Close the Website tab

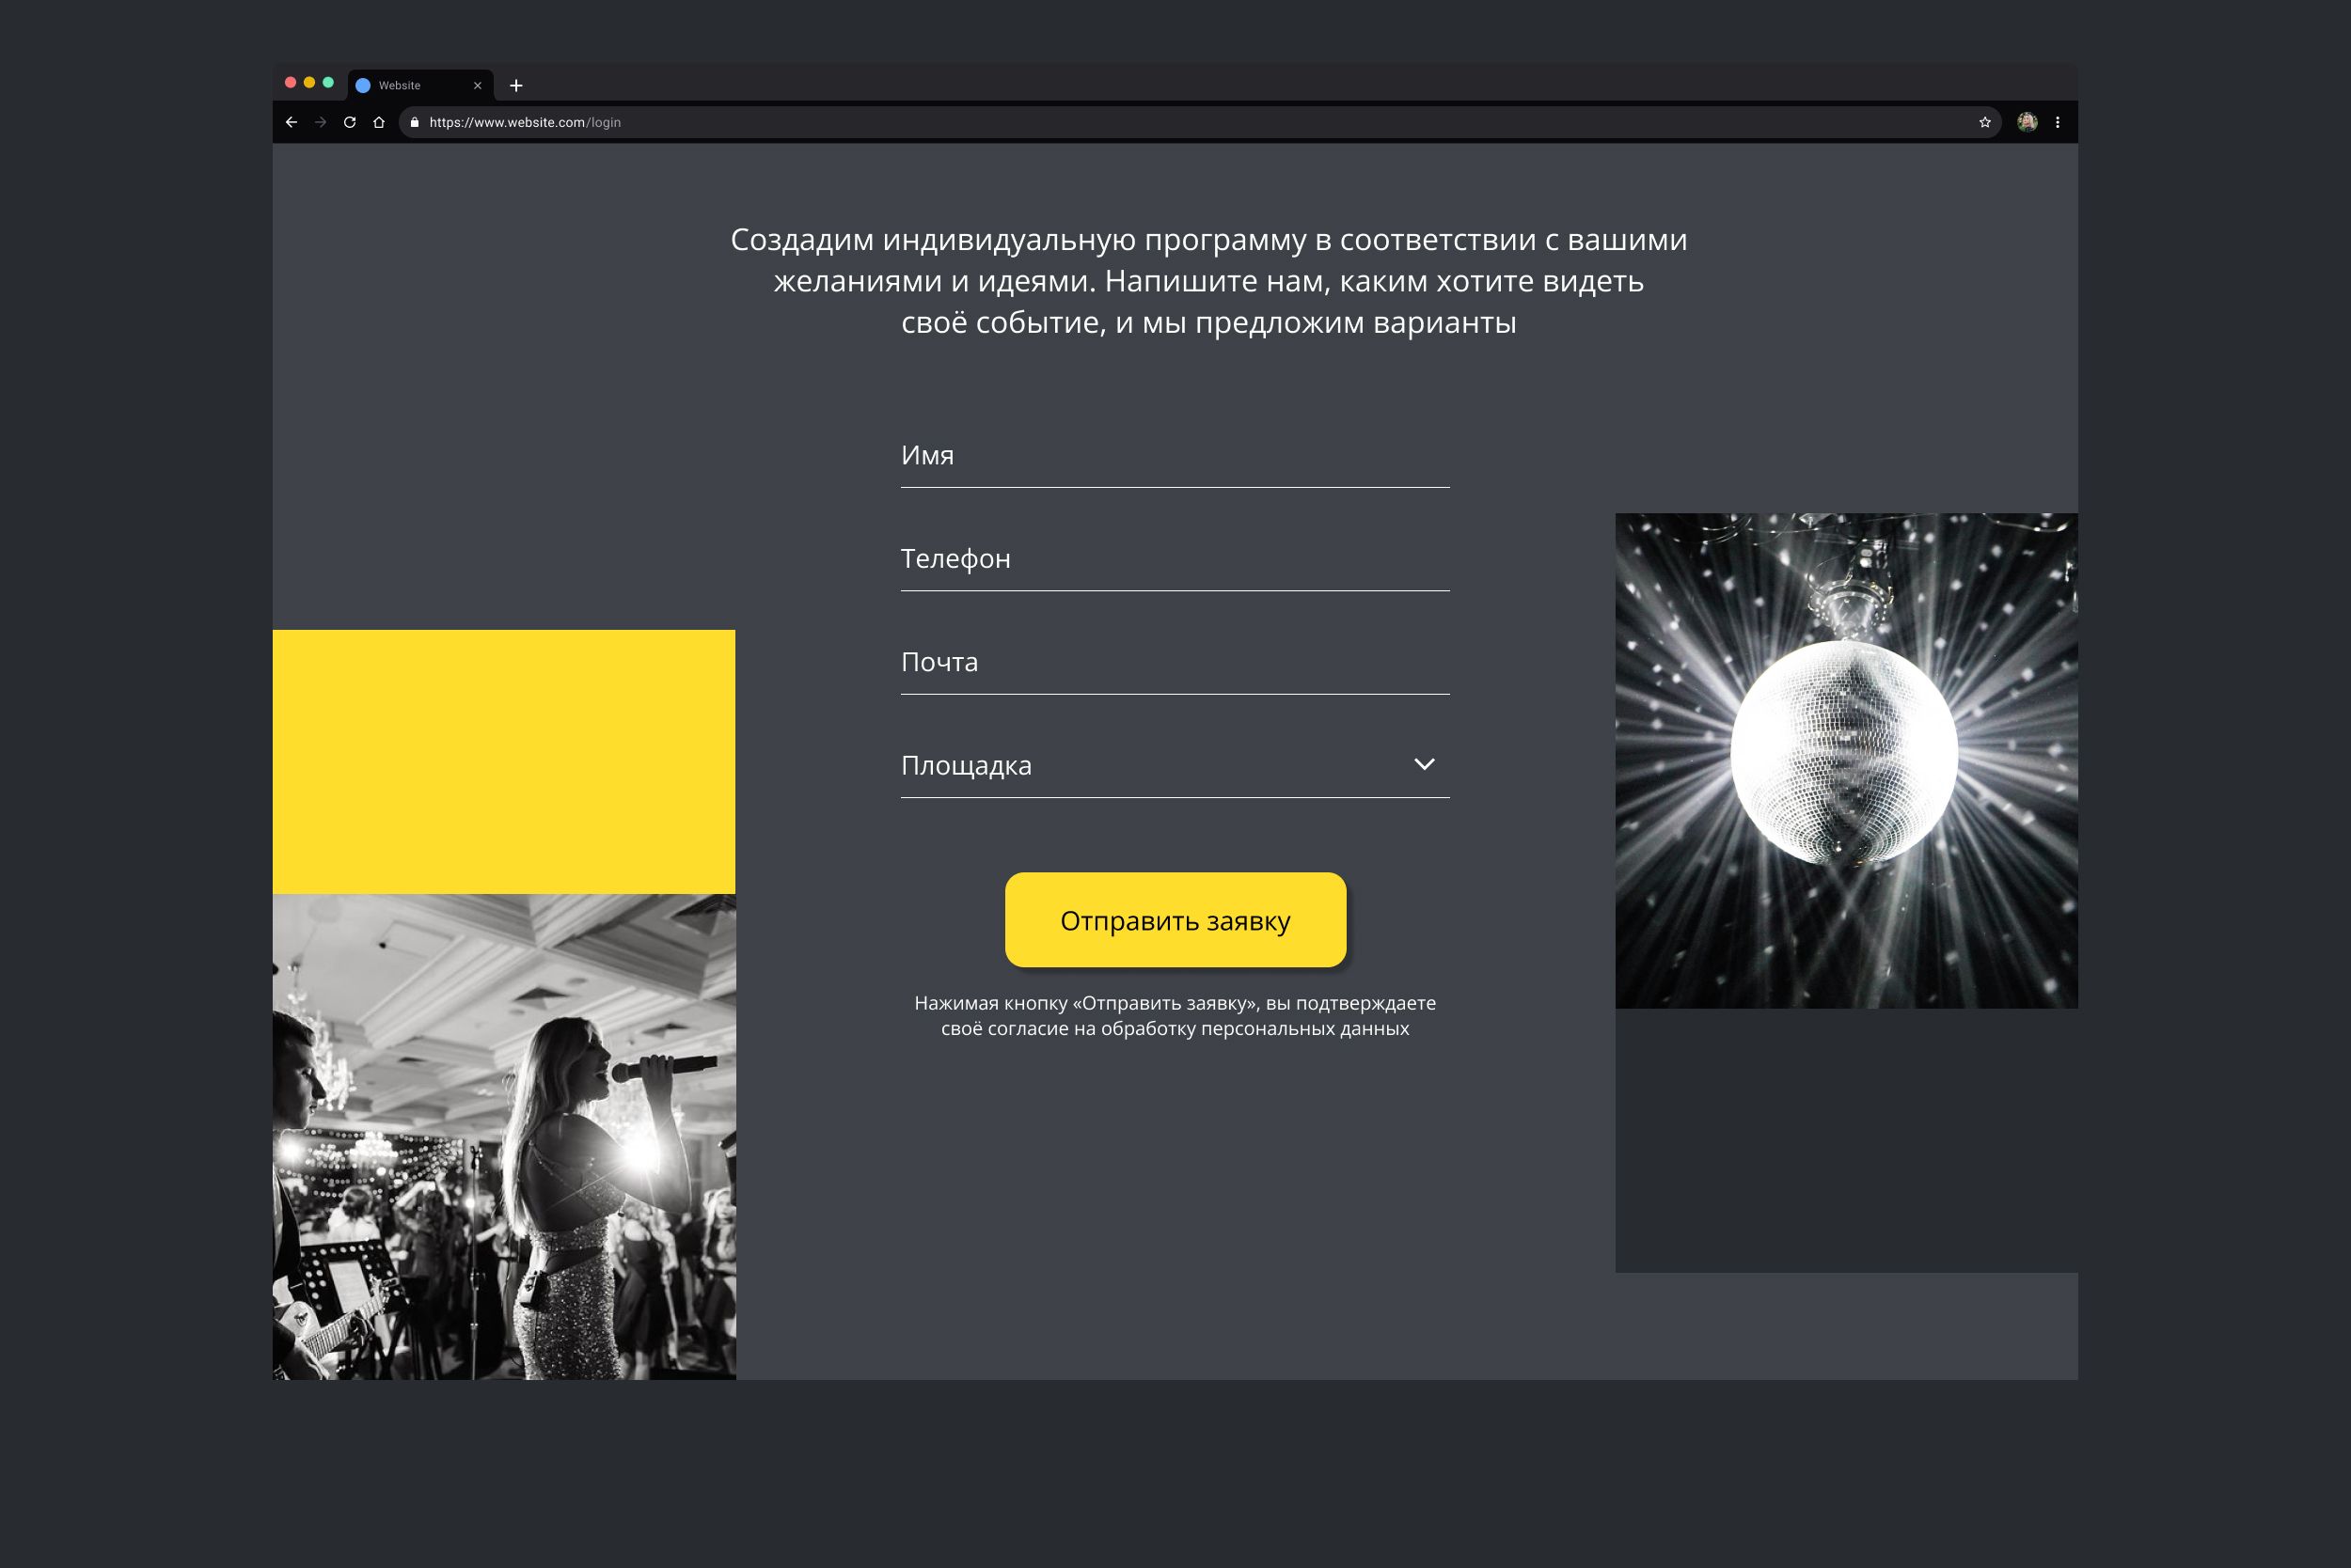(477, 86)
